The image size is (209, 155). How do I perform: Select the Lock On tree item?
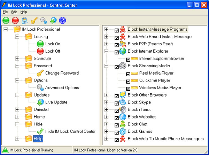[53, 44]
